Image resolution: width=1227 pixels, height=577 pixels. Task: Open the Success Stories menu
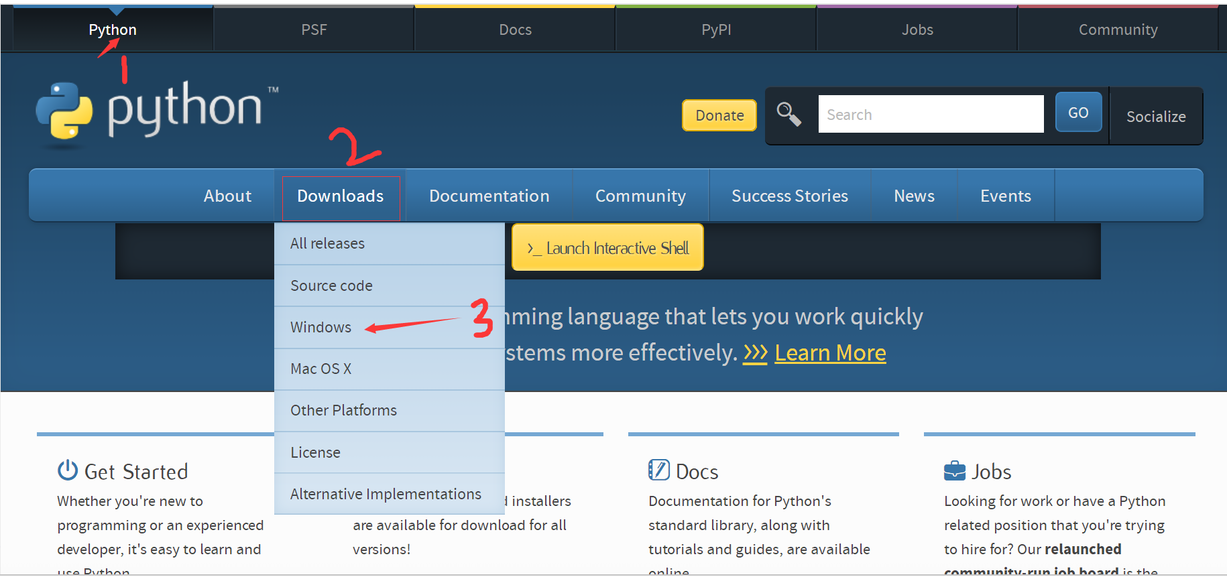pos(790,196)
